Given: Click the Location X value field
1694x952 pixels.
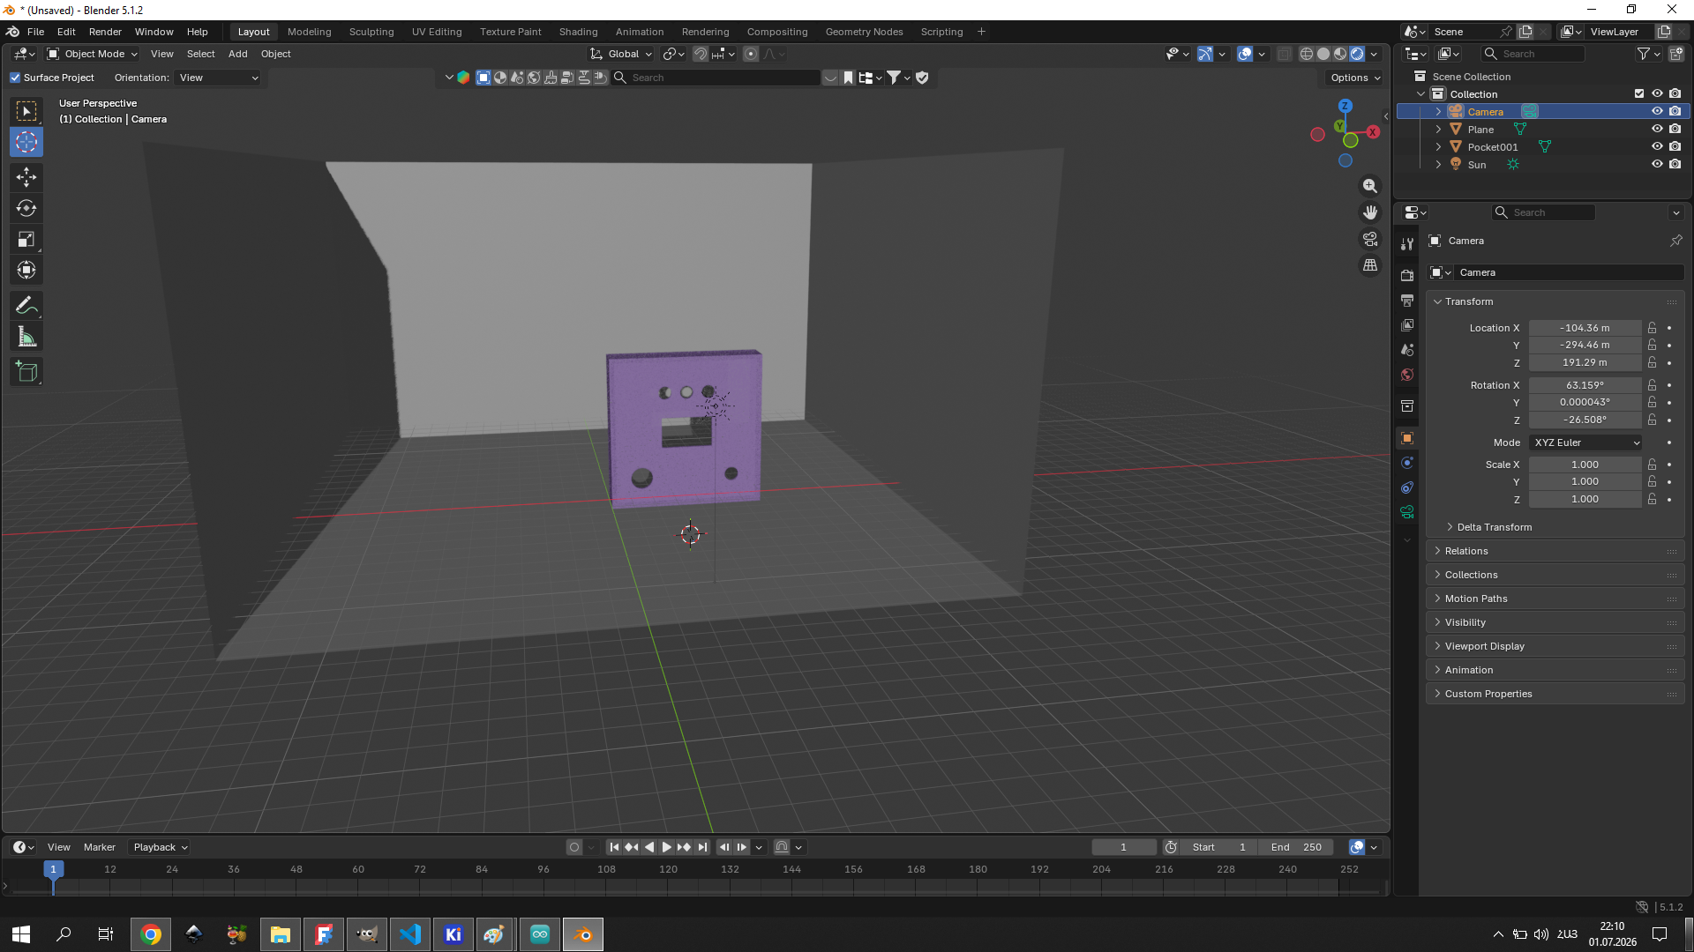Looking at the screenshot, I should pos(1585,328).
